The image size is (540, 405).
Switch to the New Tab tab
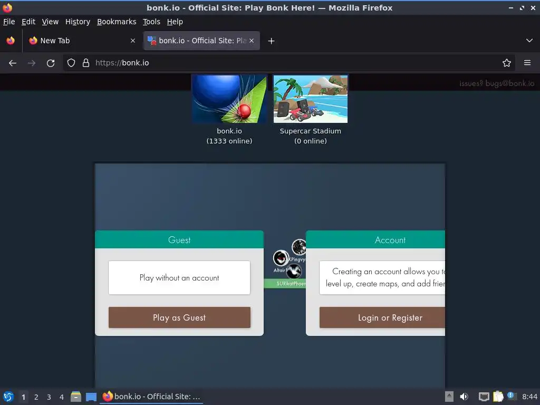click(x=82, y=41)
